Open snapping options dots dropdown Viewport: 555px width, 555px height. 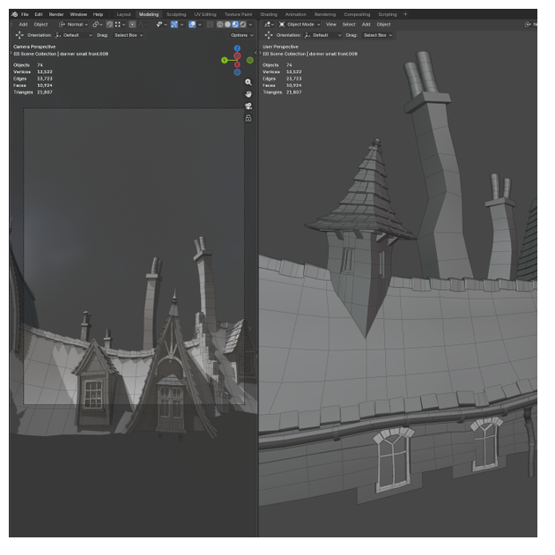(x=120, y=25)
